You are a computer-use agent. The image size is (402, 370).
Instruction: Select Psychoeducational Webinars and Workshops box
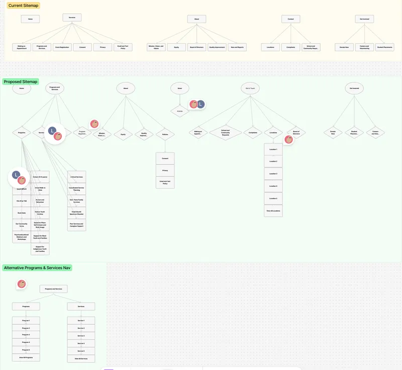(22, 237)
